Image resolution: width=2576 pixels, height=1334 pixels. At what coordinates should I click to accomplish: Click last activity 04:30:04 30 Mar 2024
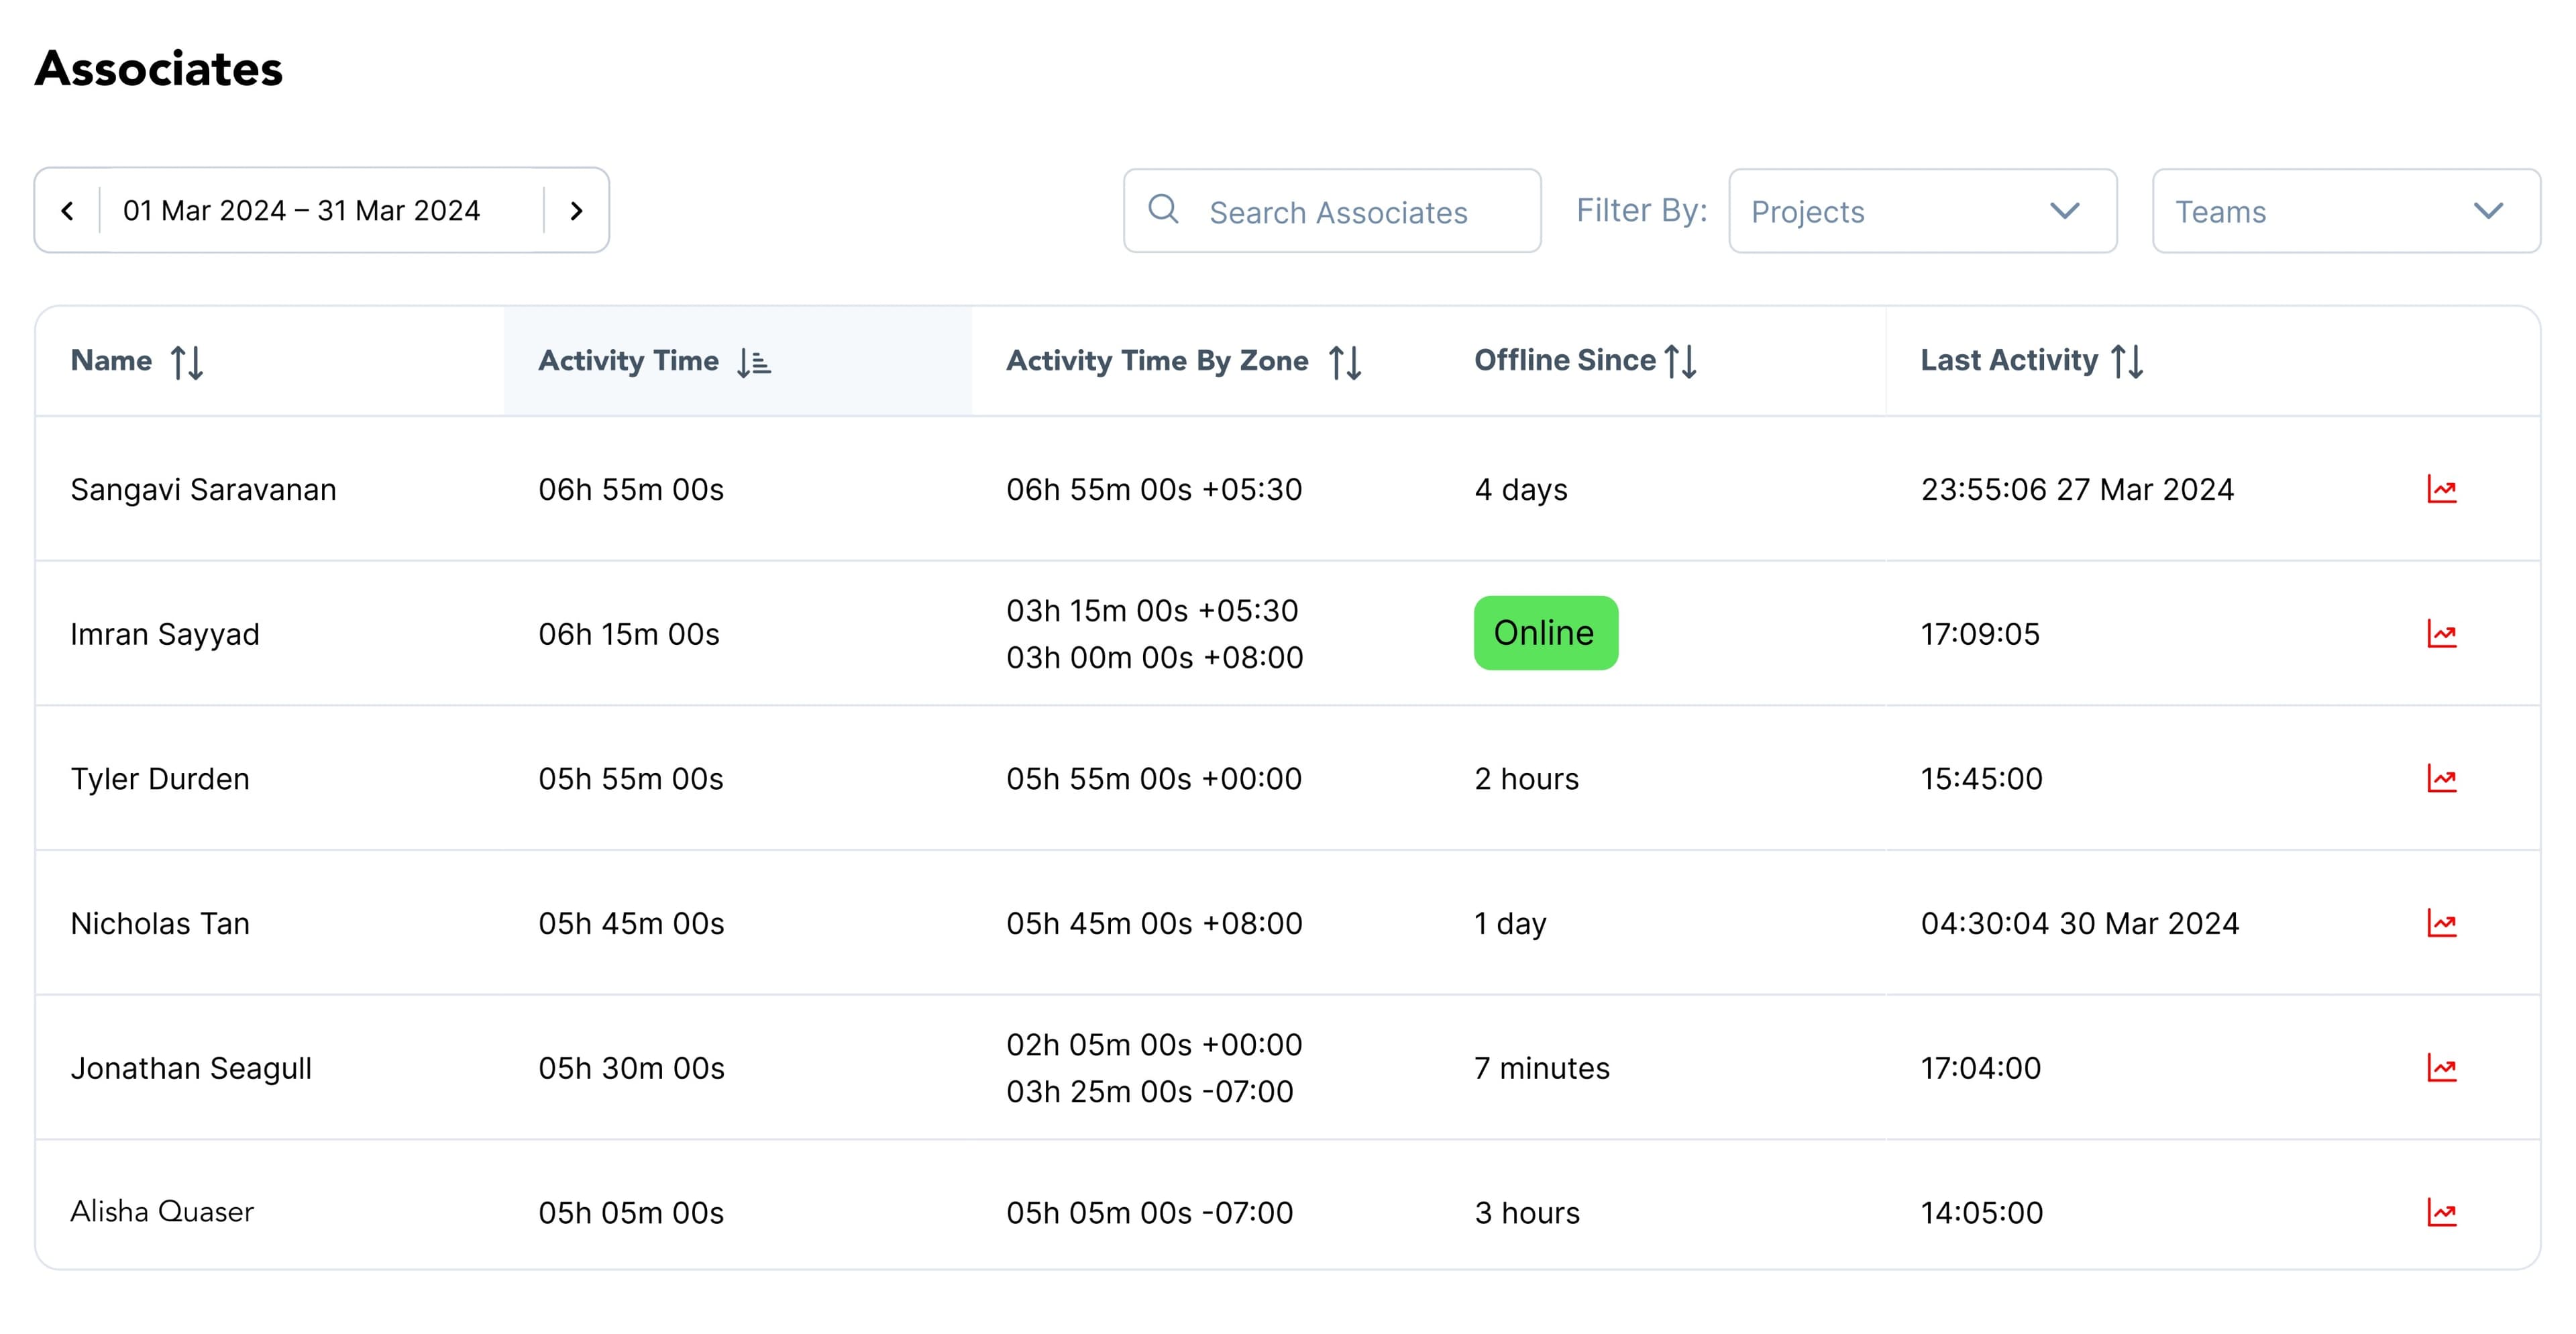pos(2080,923)
